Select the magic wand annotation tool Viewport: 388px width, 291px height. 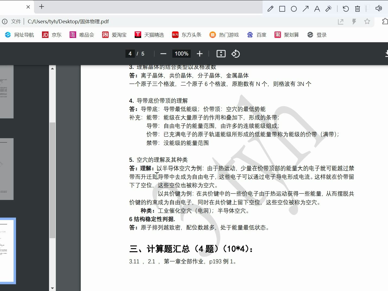coord(329,9)
